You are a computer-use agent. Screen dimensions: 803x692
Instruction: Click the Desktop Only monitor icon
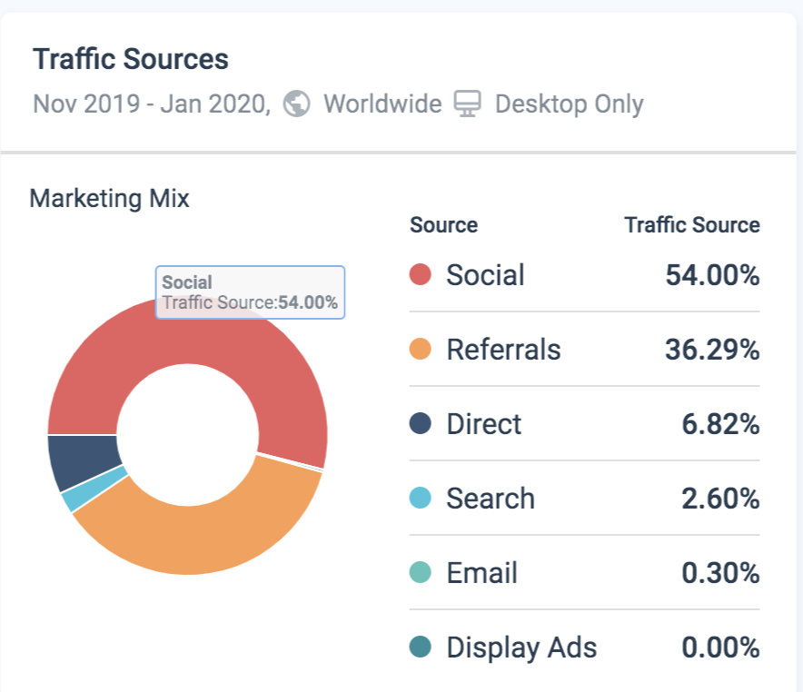[467, 104]
